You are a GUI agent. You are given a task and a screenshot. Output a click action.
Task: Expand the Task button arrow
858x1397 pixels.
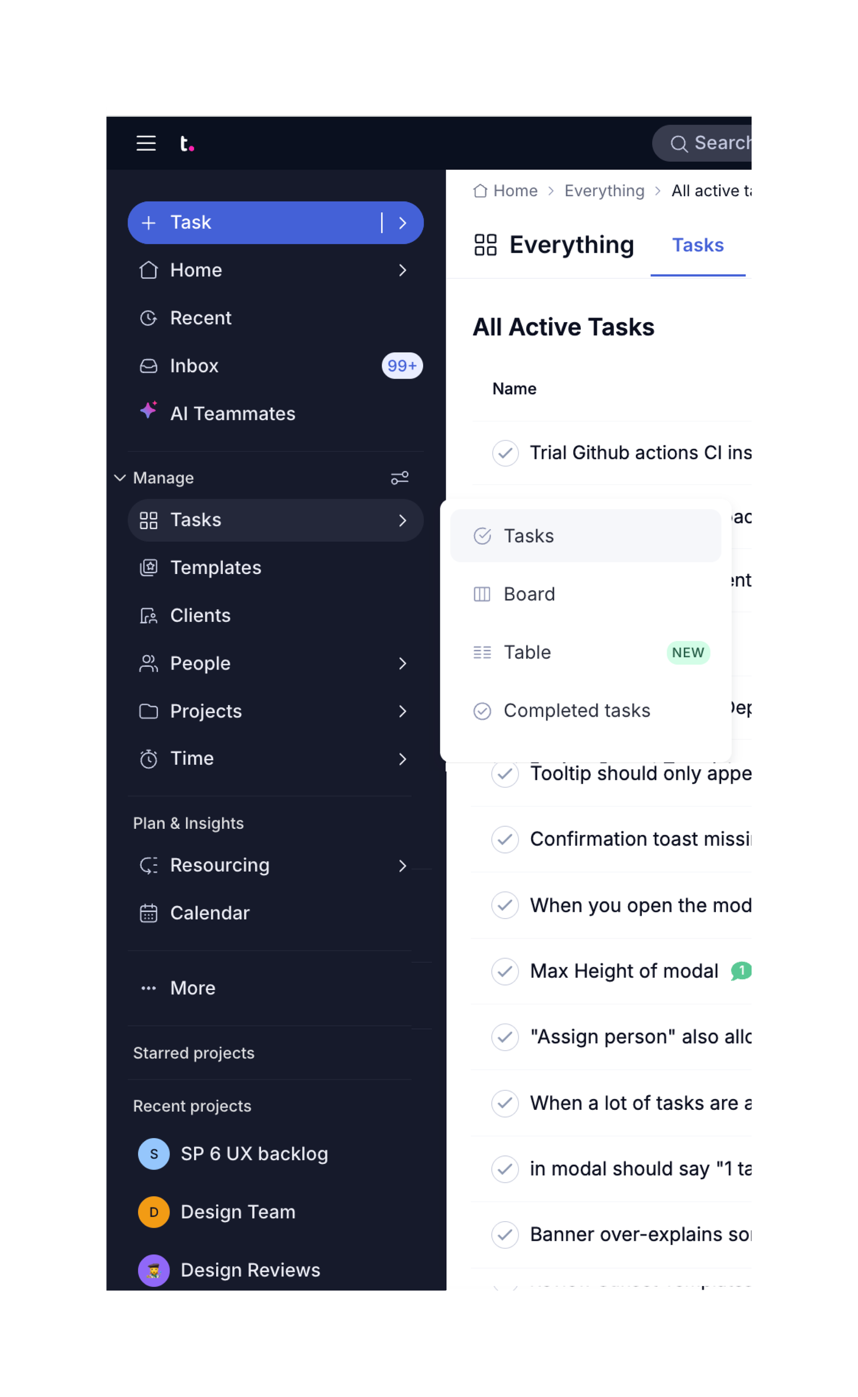[402, 223]
